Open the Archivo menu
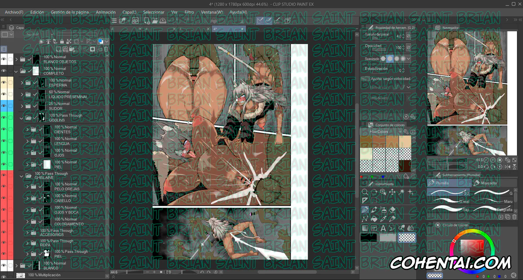 pyautogui.click(x=14, y=12)
